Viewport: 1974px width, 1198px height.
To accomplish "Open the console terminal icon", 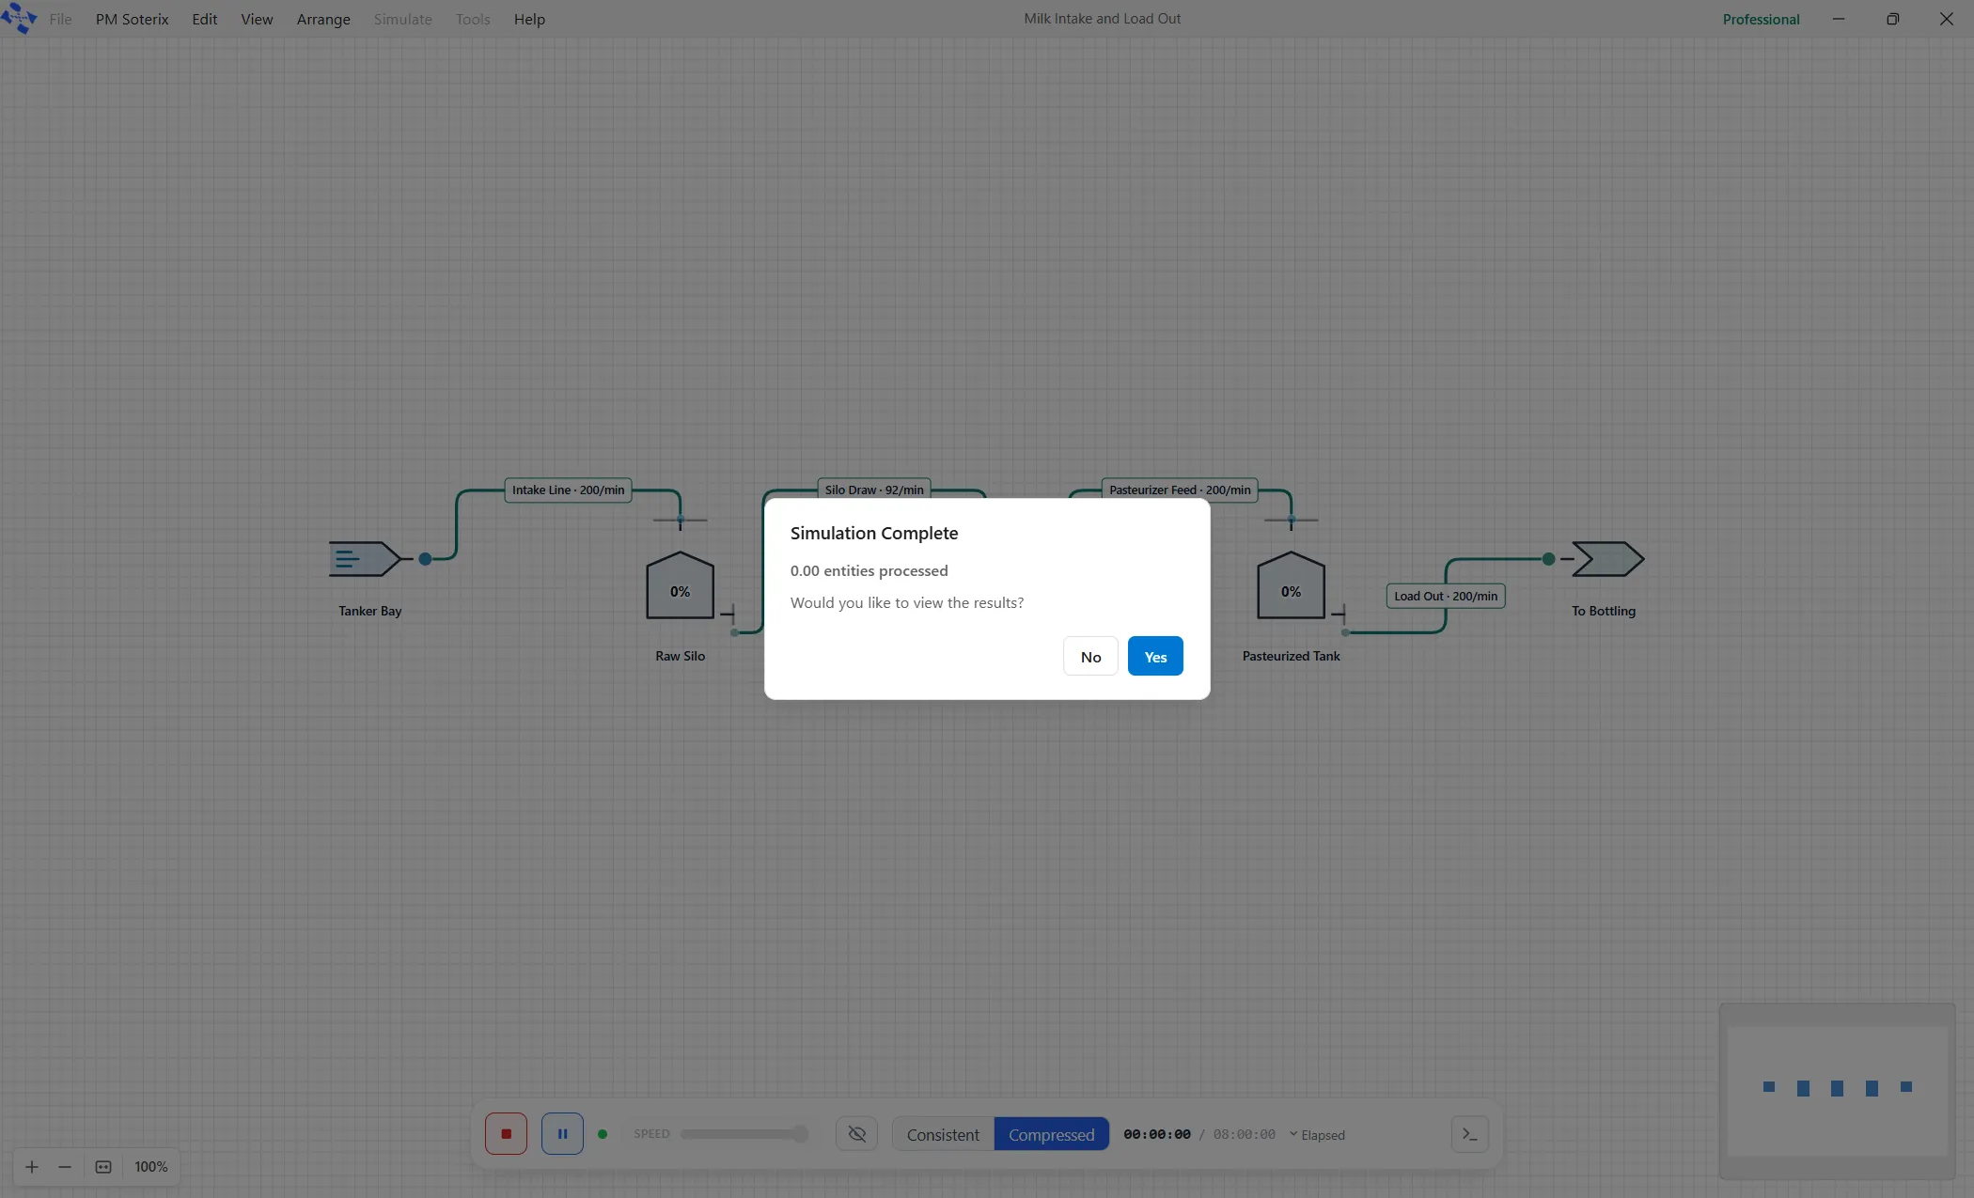I will 1470,1134.
